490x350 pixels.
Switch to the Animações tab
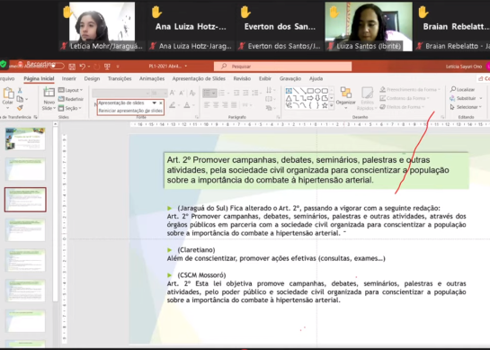[152, 78]
